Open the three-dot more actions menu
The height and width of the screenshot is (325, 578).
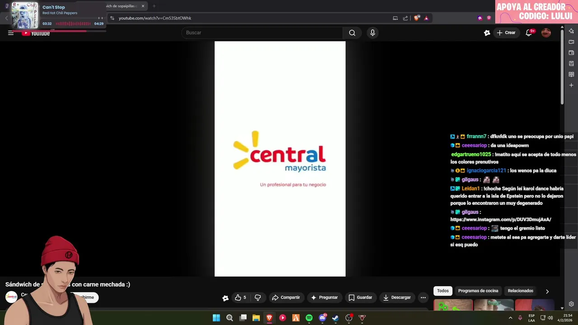[423, 297]
